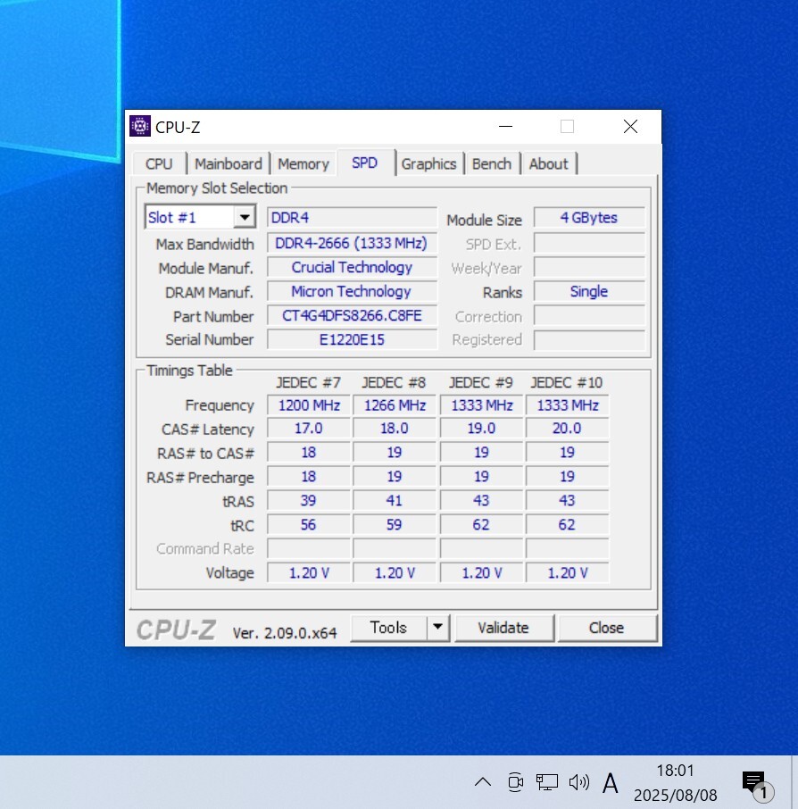
Task: Click the Tools button
Action: pyautogui.click(x=388, y=628)
